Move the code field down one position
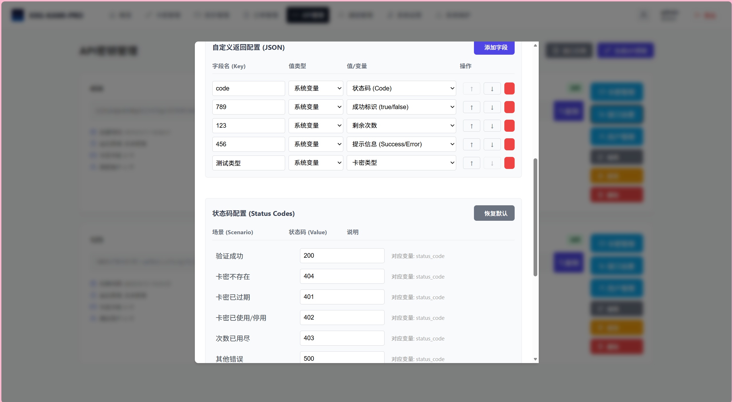 [491, 88]
